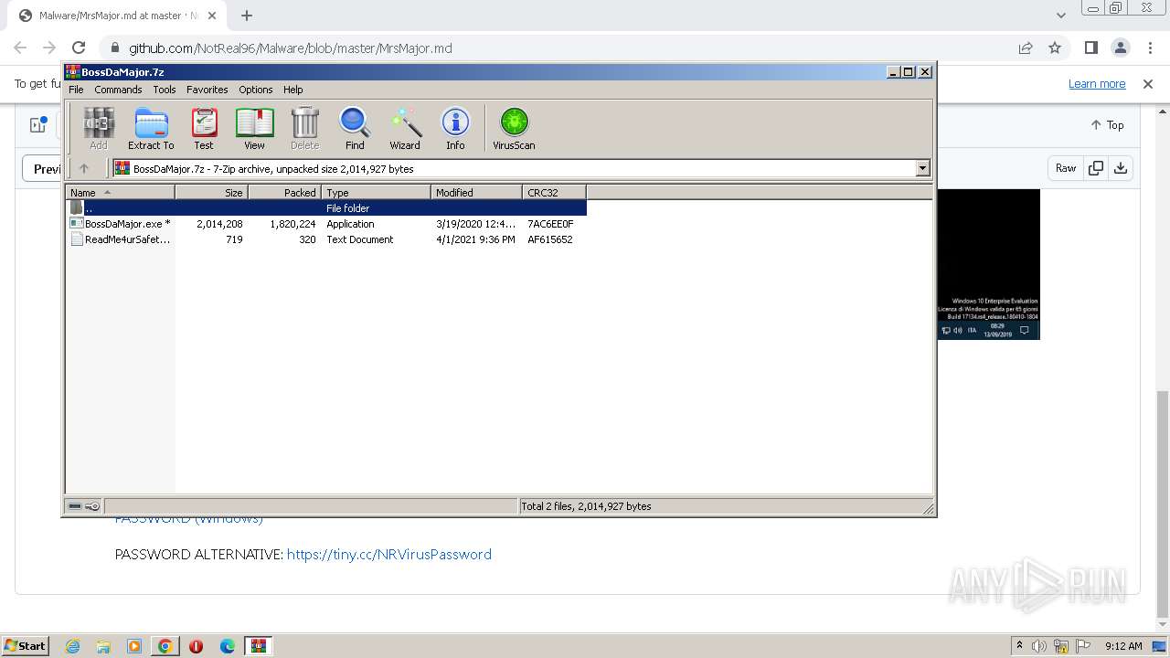Open the File menu in WinRAR
Image resolution: width=1170 pixels, height=658 pixels.
[76, 90]
